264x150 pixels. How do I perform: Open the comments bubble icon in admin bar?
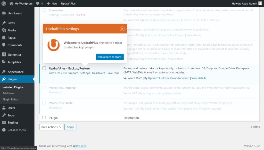tap(38, 4)
